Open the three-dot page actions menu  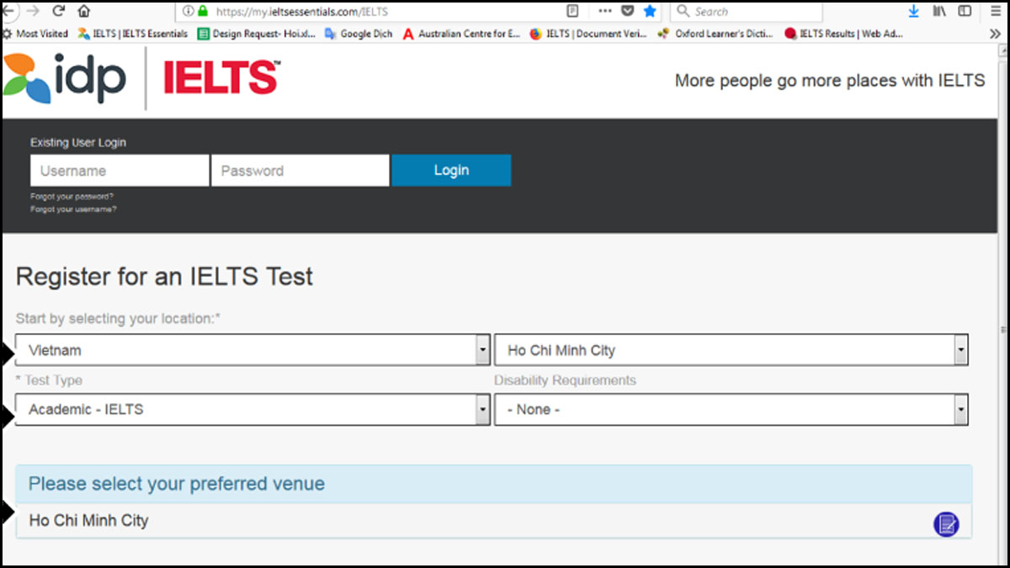click(x=604, y=11)
